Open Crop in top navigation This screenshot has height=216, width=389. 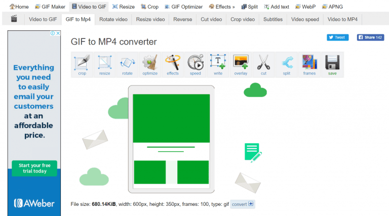click(x=149, y=7)
